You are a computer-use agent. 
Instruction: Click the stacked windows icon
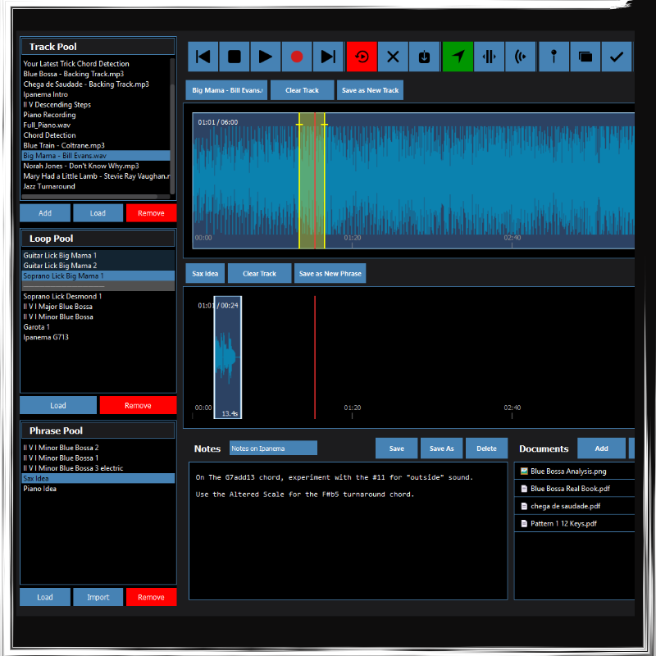585,57
